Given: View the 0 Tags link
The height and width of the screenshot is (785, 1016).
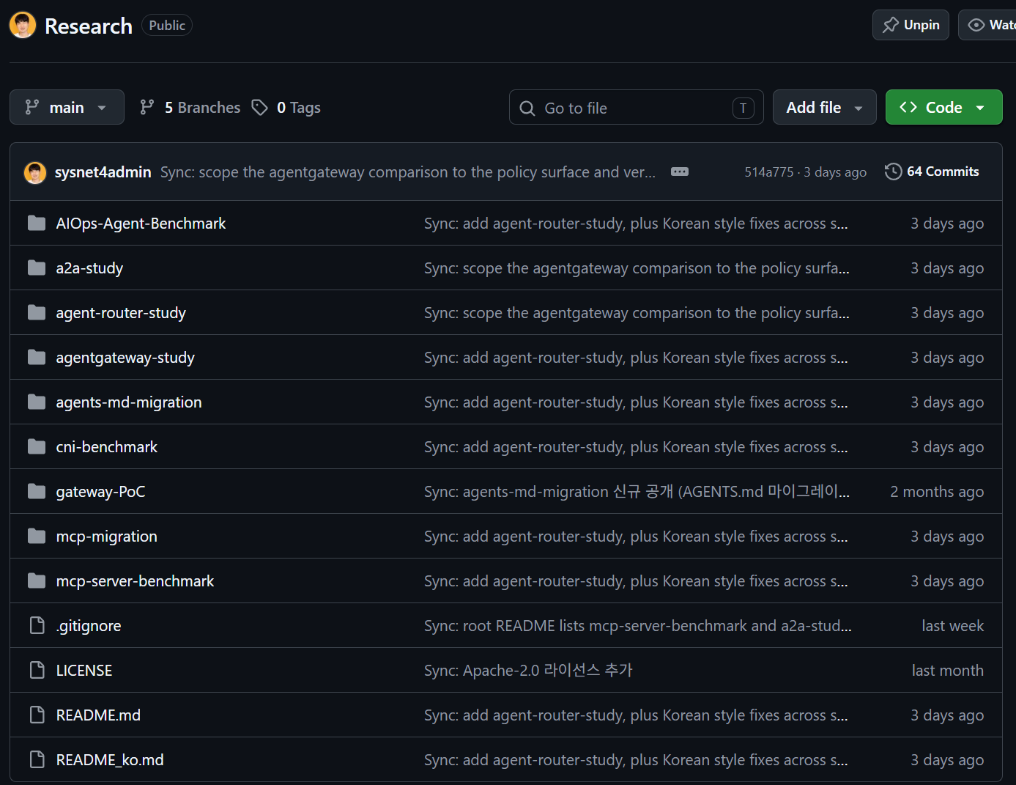Looking at the screenshot, I should [x=286, y=108].
